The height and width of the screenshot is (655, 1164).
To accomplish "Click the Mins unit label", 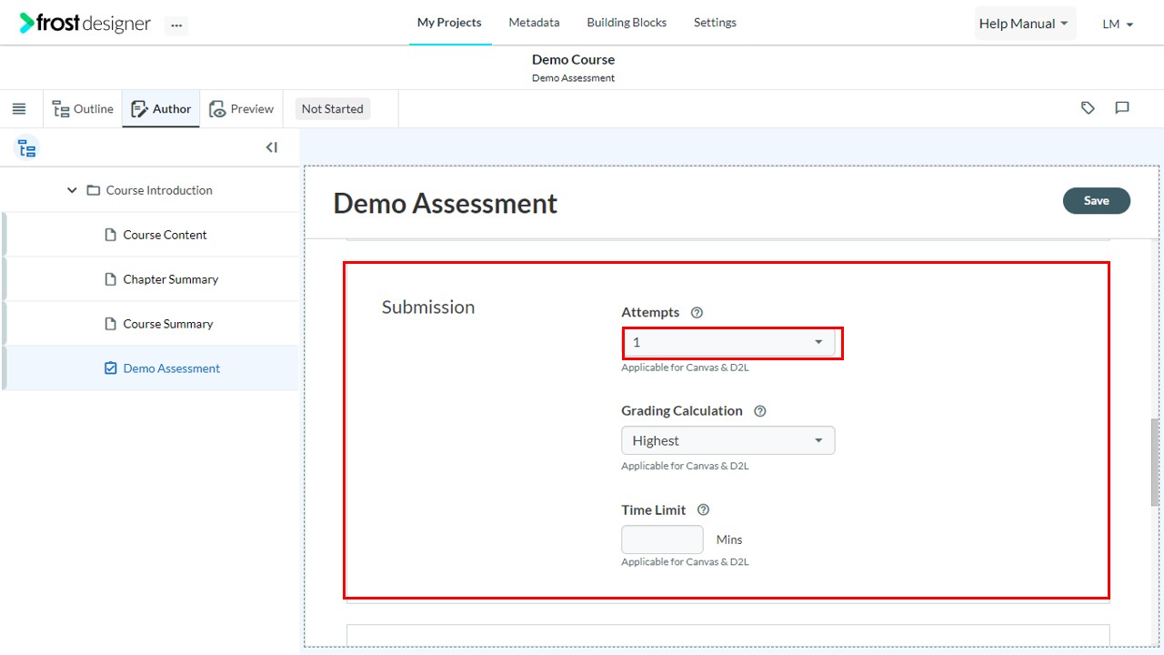I will click(729, 539).
